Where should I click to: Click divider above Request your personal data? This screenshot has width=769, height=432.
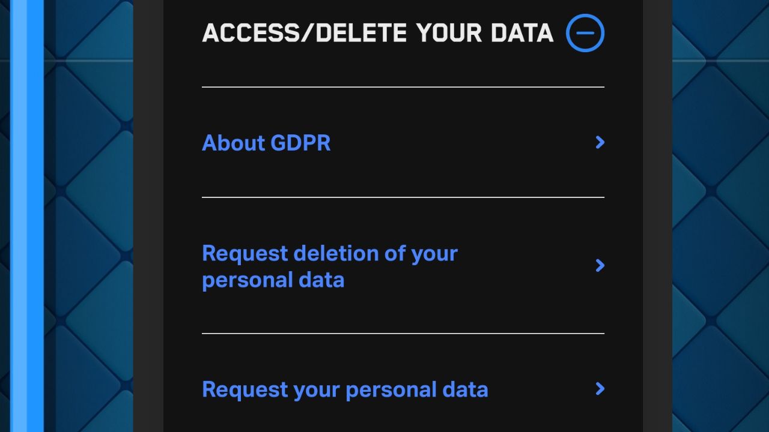tap(403, 333)
